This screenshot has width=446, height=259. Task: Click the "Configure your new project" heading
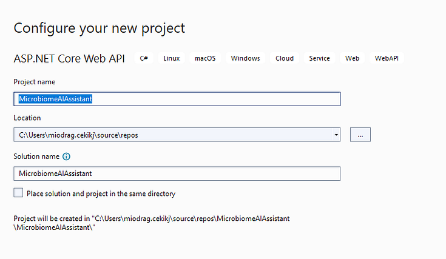tap(100, 28)
